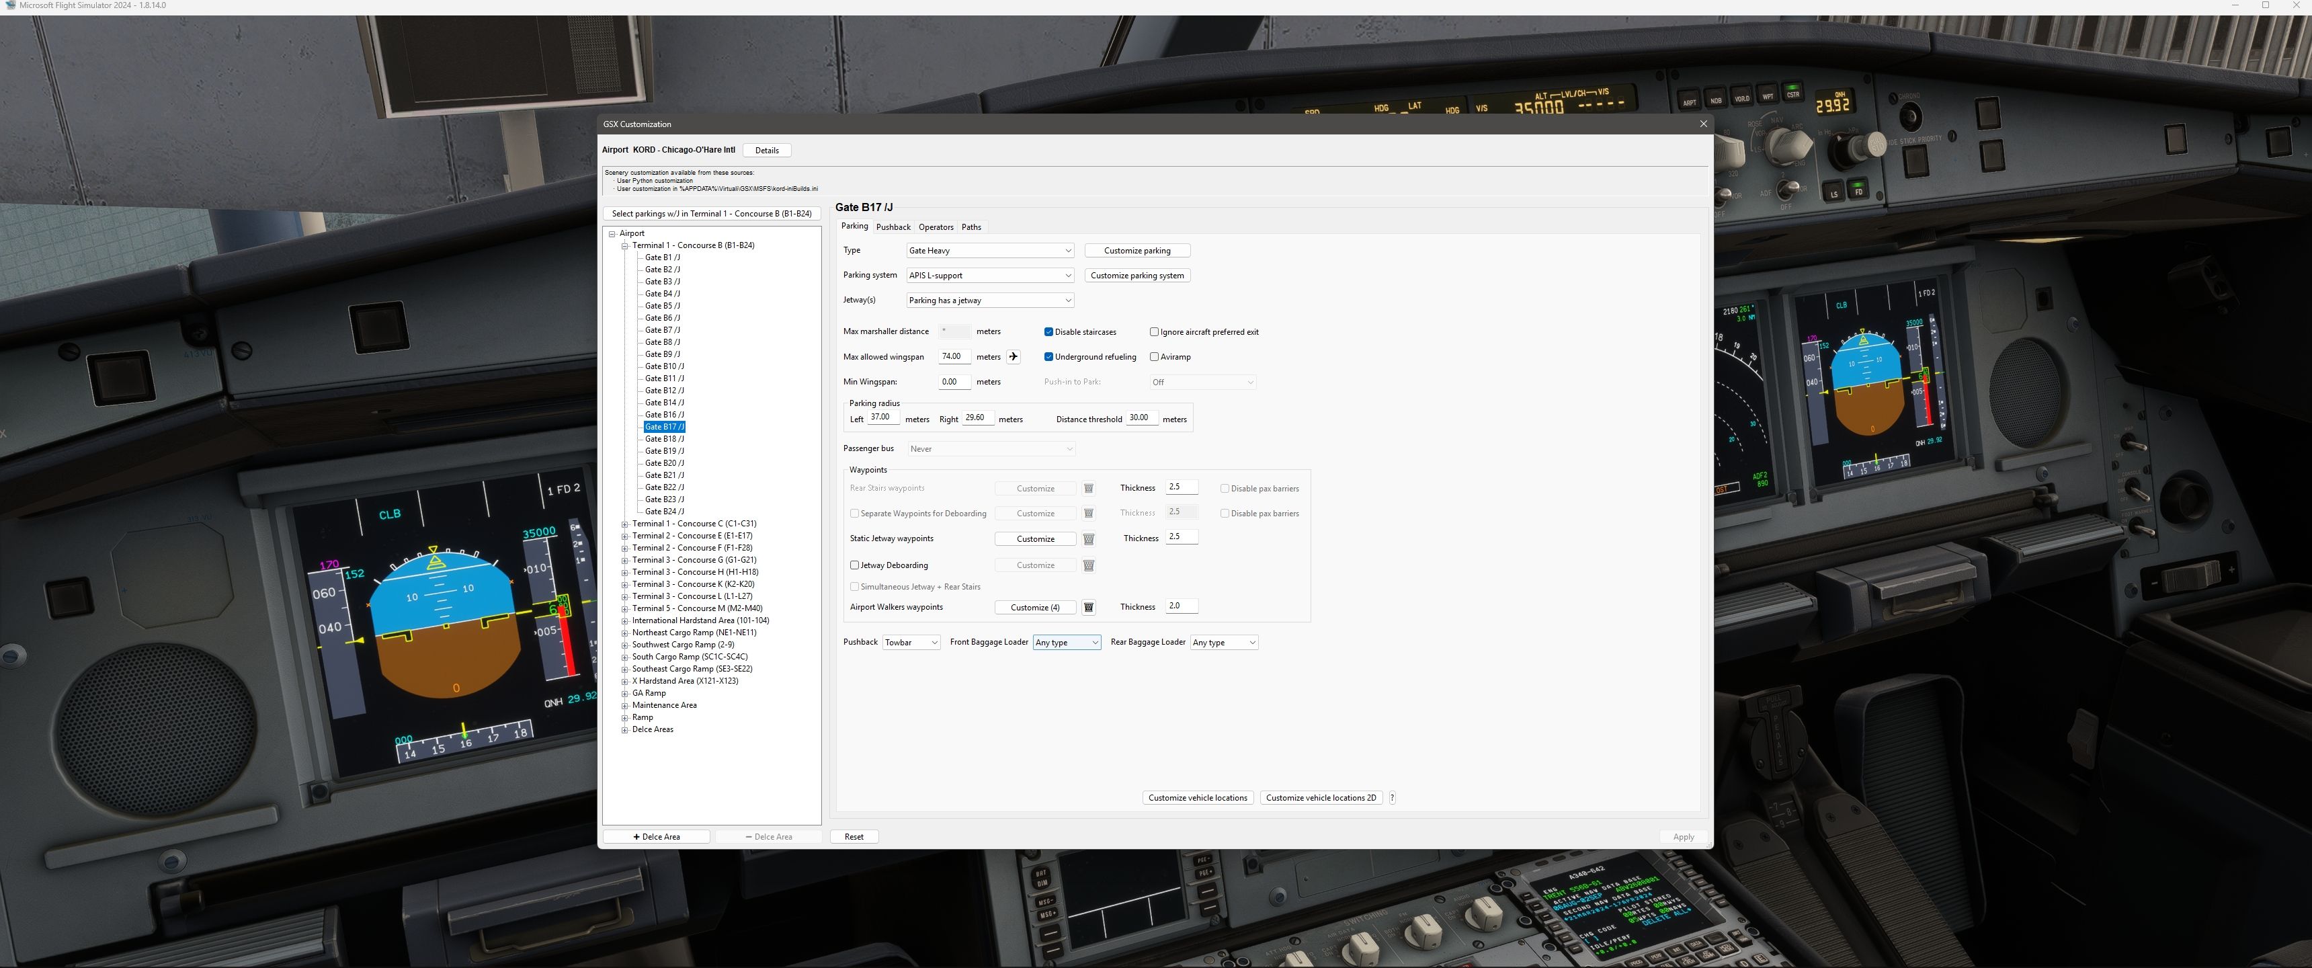Close the GSX Customization dialog
This screenshot has height=968, width=2312.
[1702, 124]
